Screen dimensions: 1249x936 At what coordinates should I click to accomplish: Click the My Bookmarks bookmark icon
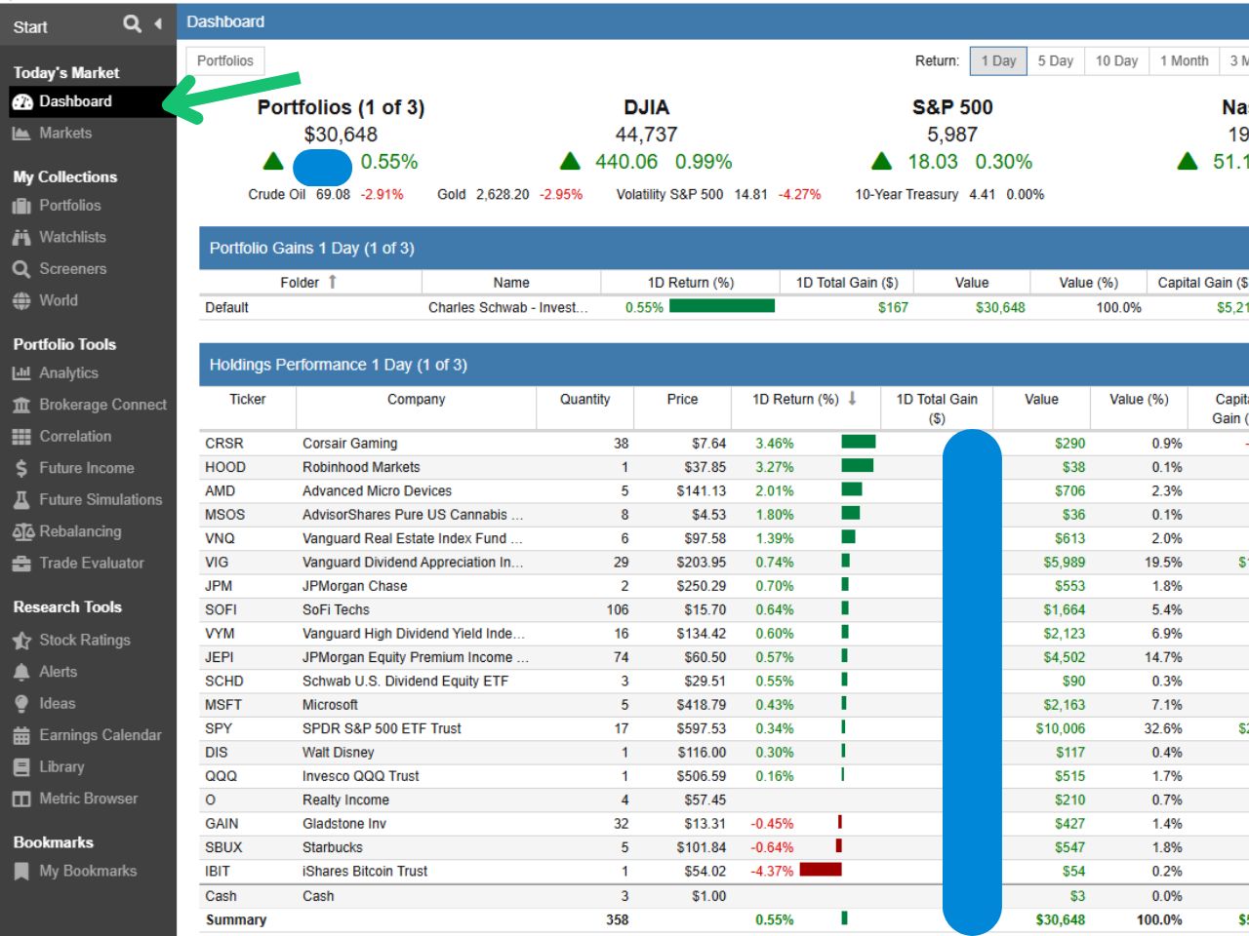pos(22,871)
